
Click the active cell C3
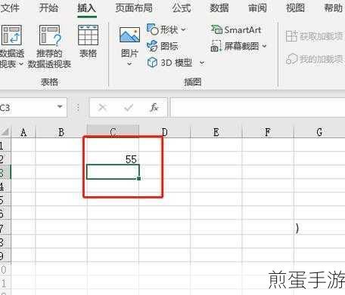point(113,172)
